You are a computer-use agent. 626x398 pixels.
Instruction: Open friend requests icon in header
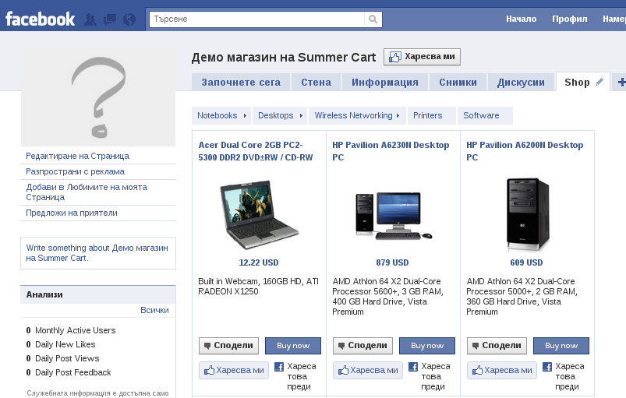[91, 19]
